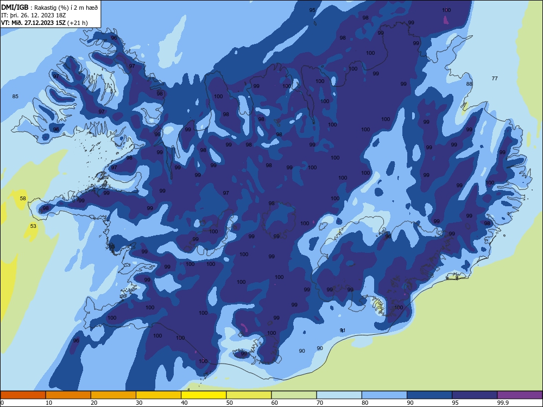Click the '88' humidity value on the map
Image resolution: width=543 pixels, height=407 pixels.
tap(469, 84)
